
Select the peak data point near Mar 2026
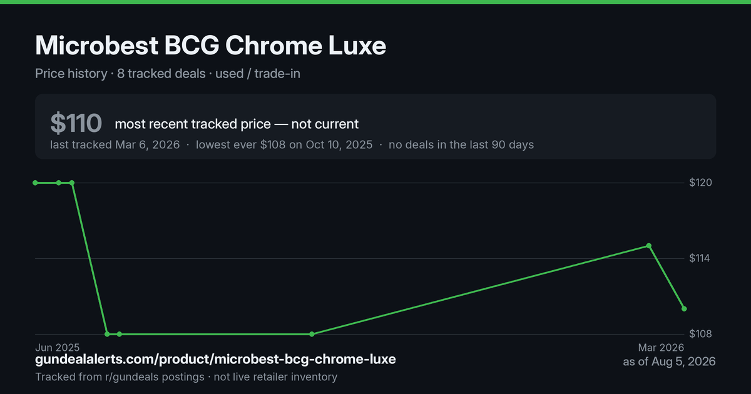coord(649,246)
